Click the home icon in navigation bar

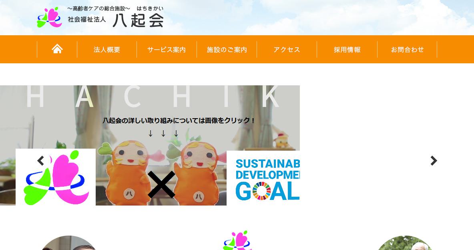pos(57,49)
